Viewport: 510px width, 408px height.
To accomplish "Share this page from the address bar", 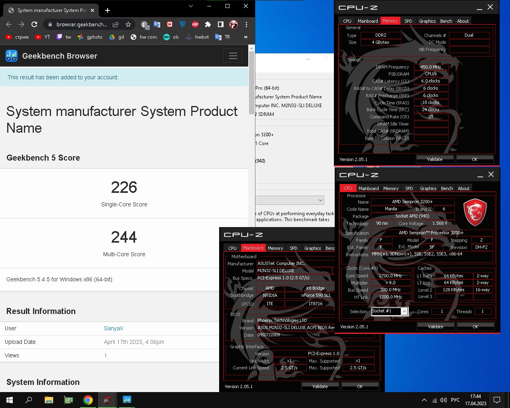I will 116,24.
